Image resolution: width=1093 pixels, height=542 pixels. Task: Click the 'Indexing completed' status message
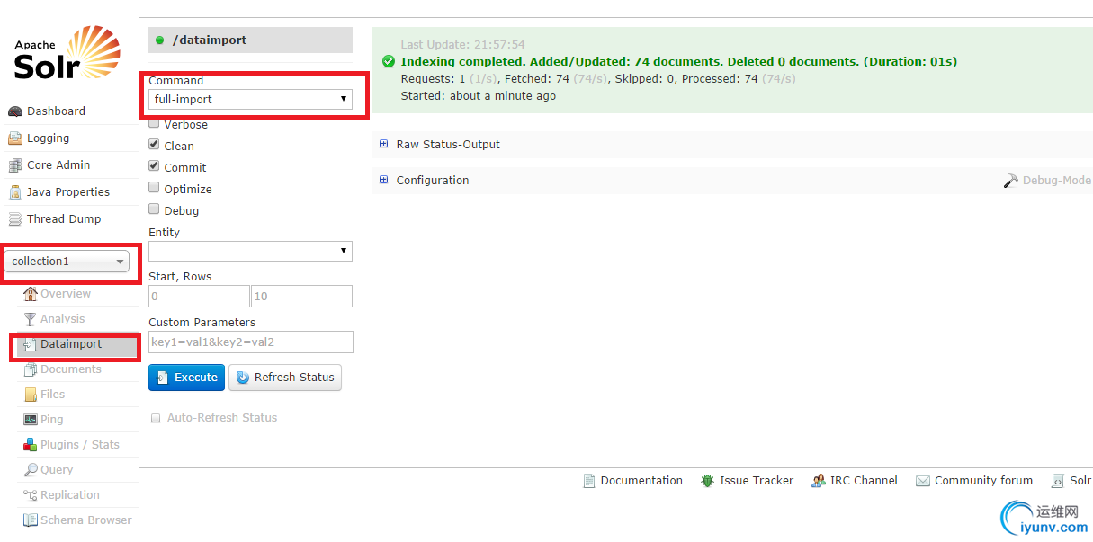point(679,62)
